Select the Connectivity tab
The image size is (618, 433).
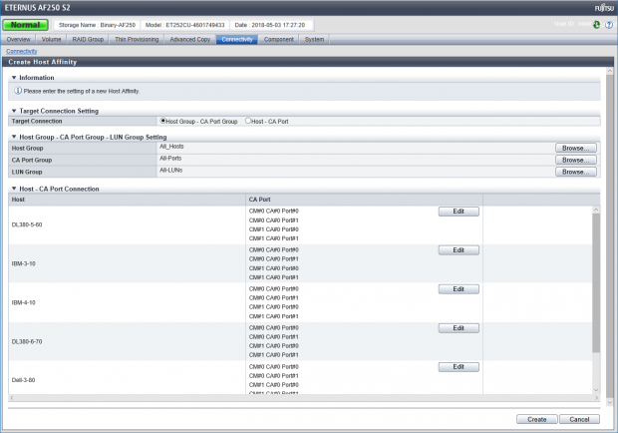click(237, 40)
